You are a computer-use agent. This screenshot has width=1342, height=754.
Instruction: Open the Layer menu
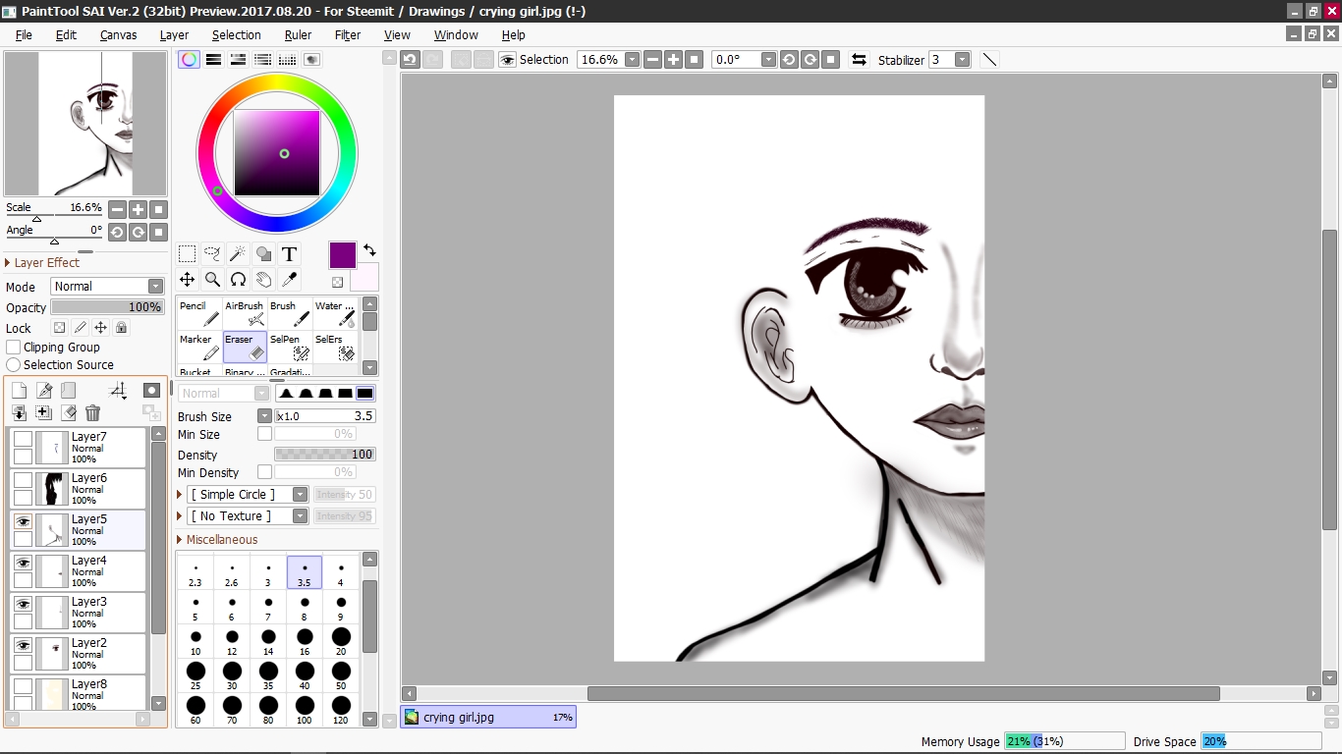coord(174,34)
